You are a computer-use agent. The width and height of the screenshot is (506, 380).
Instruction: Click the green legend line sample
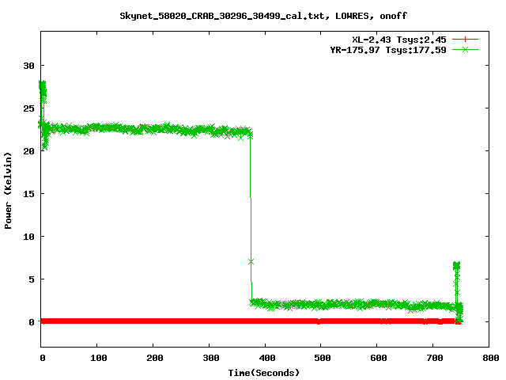point(465,49)
